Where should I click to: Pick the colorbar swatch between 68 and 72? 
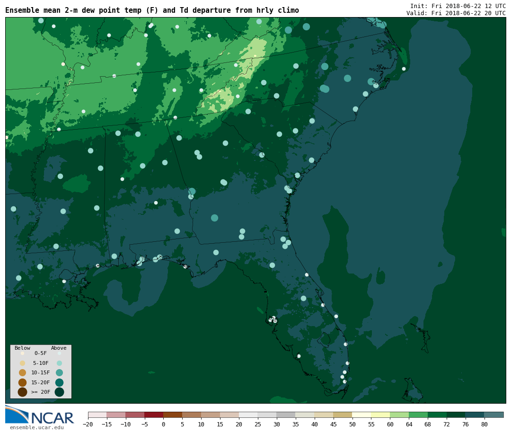point(437,415)
